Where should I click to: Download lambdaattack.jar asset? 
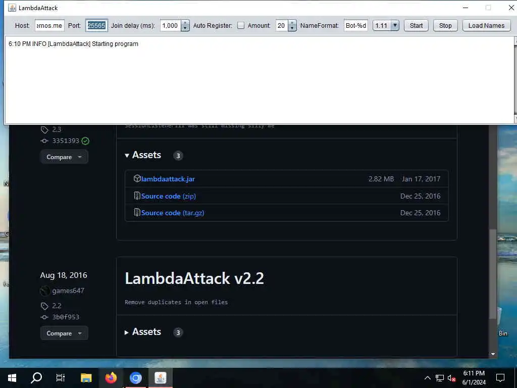168,179
